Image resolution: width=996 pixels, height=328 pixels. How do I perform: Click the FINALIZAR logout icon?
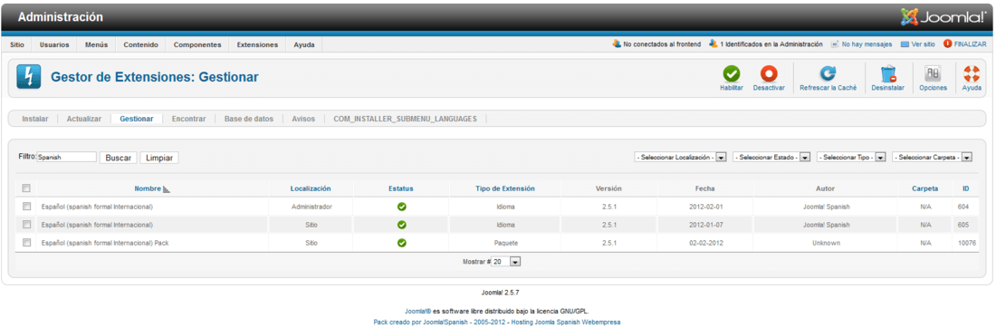point(948,43)
